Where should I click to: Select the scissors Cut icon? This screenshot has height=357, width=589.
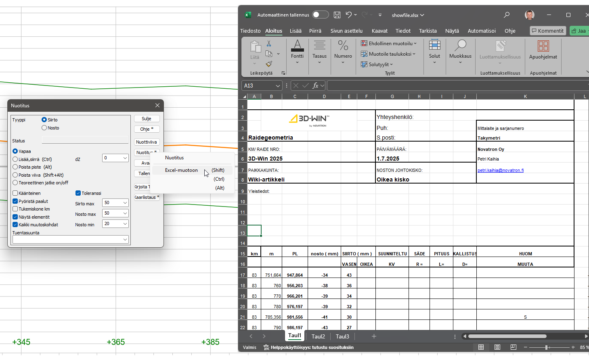pyautogui.click(x=268, y=42)
